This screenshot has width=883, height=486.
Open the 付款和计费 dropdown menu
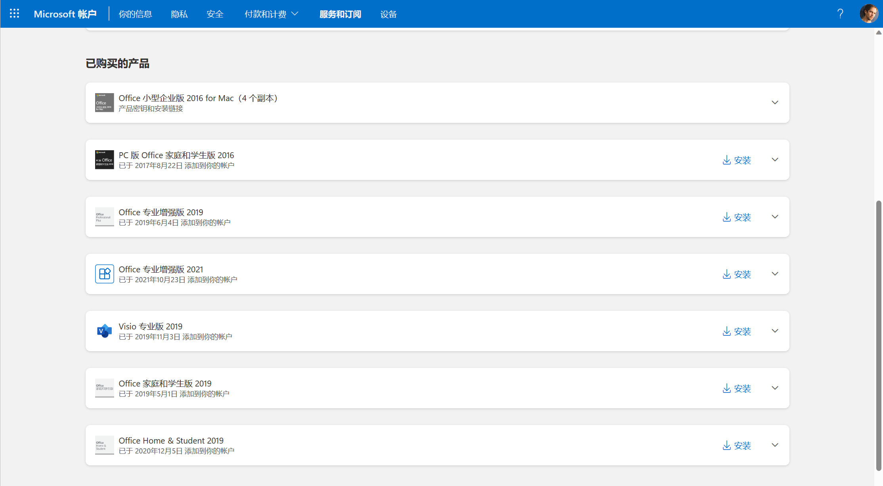pyautogui.click(x=271, y=14)
